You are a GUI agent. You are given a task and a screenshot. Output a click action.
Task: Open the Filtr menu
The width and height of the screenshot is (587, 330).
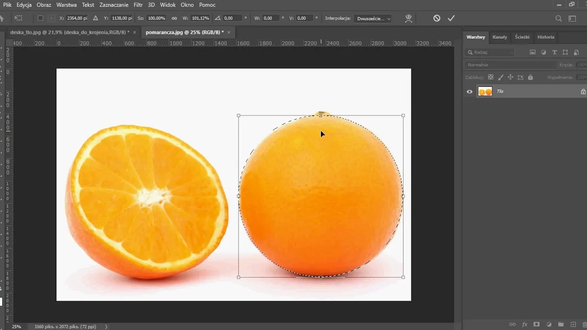pos(138,5)
